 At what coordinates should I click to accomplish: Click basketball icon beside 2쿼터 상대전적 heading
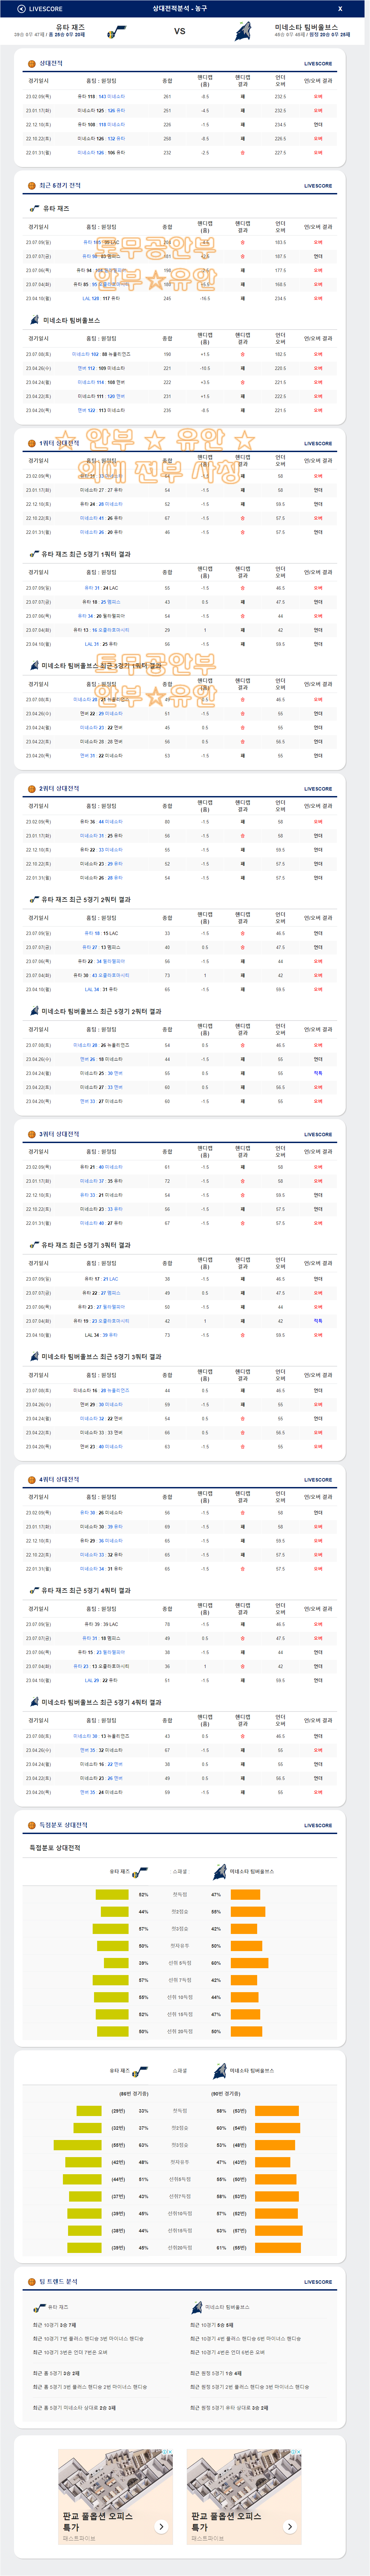(32, 788)
